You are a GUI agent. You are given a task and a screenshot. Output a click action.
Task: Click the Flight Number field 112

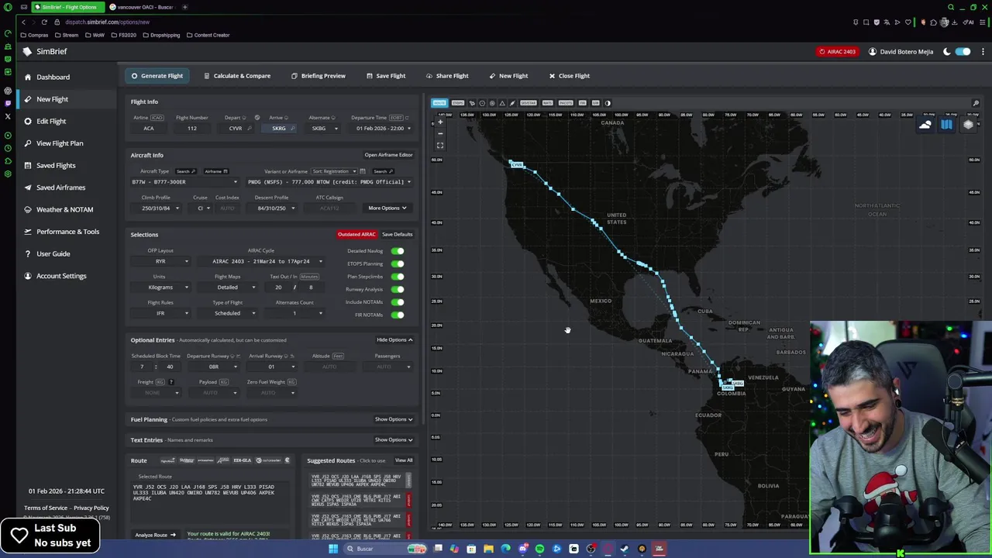pyautogui.click(x=192, y=129)
